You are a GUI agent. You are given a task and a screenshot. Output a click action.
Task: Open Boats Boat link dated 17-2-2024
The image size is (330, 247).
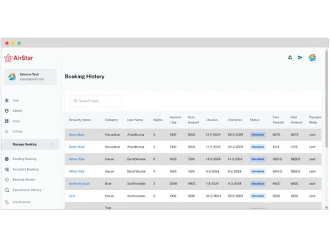(77, 147)
